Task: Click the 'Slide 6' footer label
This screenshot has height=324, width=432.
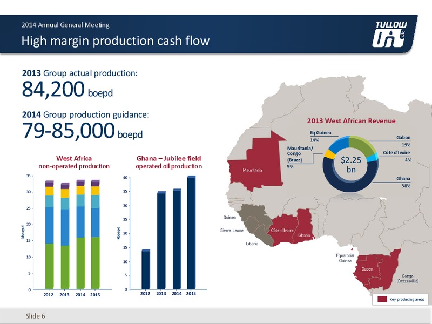Action: click(36, 316)
